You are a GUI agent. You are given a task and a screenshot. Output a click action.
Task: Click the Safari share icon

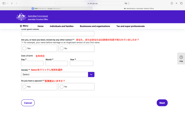click(172, 3)
